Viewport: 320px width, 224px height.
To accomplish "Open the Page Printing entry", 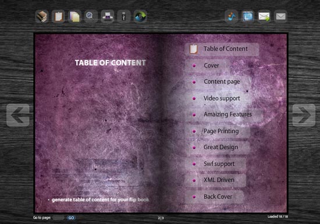I will [x=218, y=131].
